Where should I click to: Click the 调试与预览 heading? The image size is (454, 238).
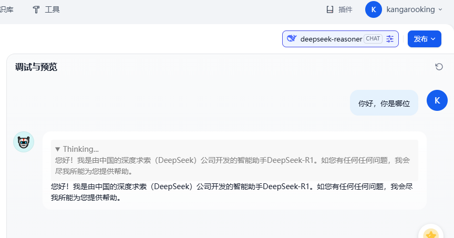(x=36, y=67)
